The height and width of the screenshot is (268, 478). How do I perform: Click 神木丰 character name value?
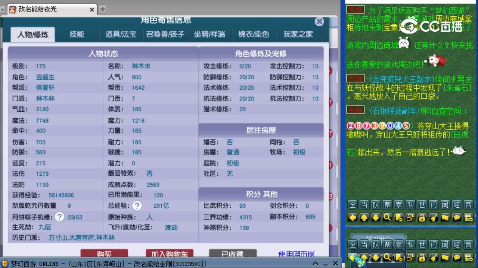point(141,66)
